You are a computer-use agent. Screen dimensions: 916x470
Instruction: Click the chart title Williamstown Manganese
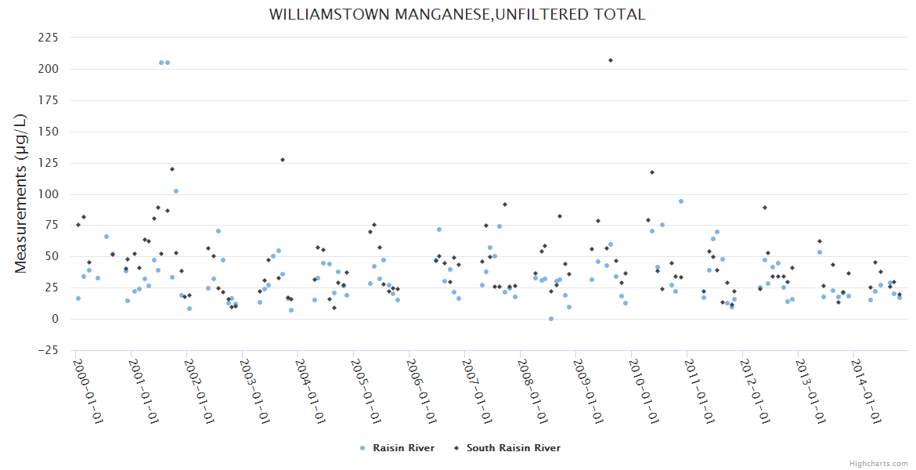click(457, 15)
